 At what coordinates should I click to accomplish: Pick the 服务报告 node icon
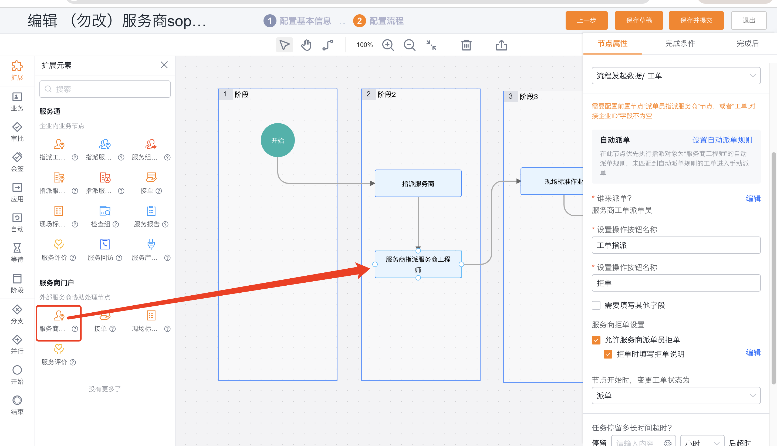[151, 211]
